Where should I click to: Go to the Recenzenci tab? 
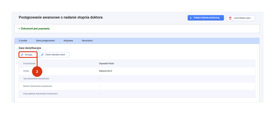click(x=87, y=41)
